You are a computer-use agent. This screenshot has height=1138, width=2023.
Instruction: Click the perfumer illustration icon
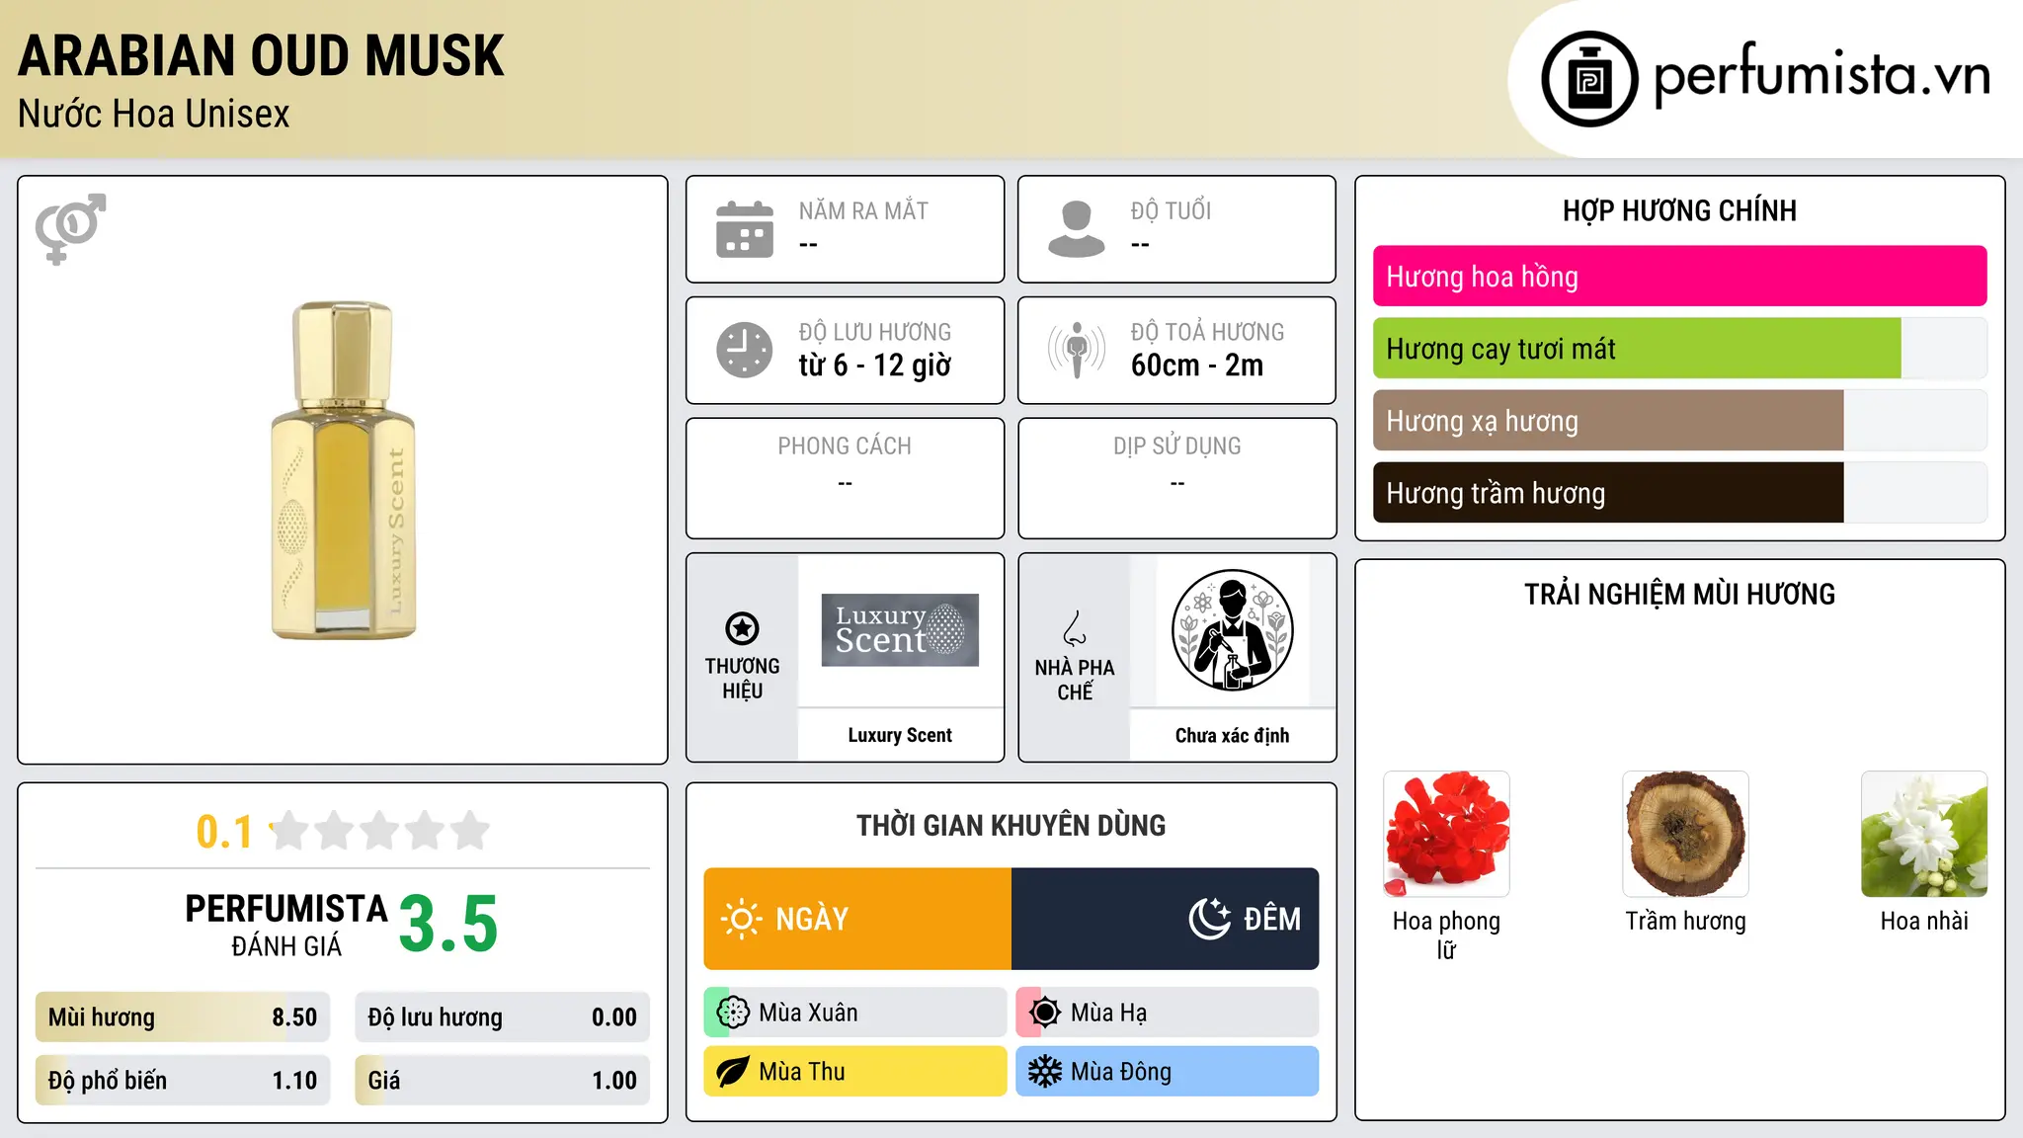pos(1232,630)
